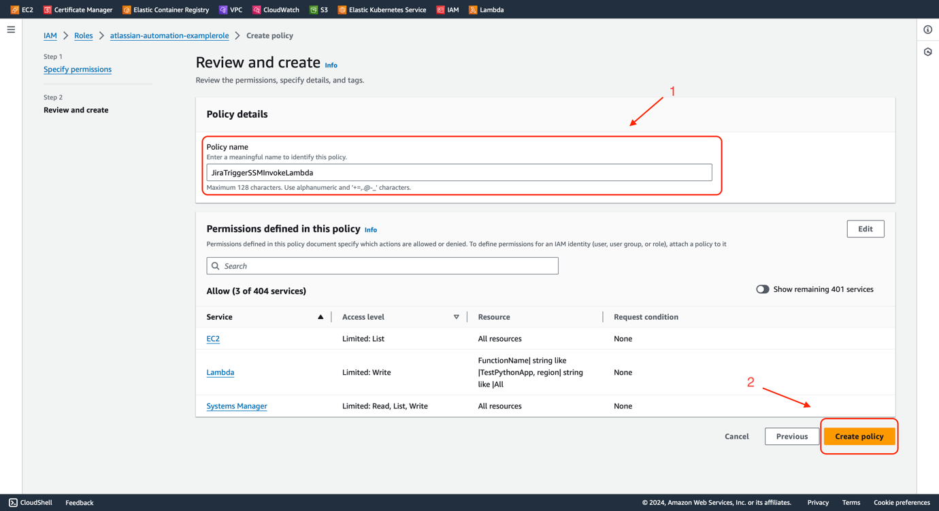Toggle Show remaining 401 services switch
The image size is (939, 511).
coord(762,289)
